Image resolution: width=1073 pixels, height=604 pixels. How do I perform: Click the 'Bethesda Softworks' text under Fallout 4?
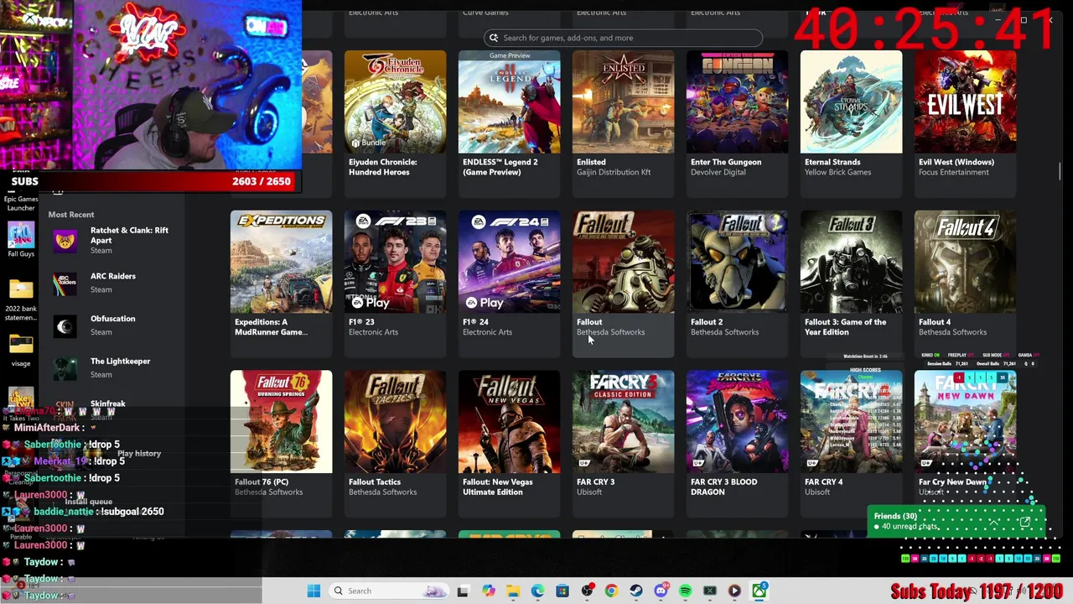pos(952,332)
